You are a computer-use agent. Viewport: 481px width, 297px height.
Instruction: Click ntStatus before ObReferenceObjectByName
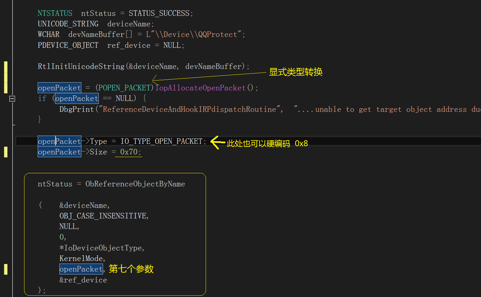[x=55, y=184]
